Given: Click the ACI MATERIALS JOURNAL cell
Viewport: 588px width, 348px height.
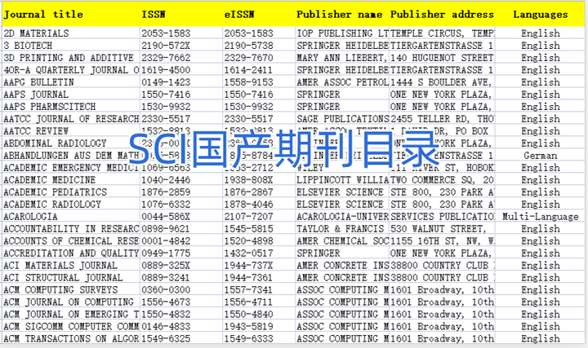Looking at the screenshot, I should tap(71, 266).
